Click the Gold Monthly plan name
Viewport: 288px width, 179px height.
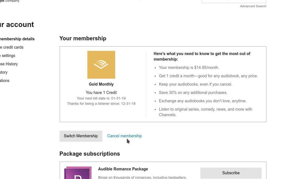(x=101, y=84)
